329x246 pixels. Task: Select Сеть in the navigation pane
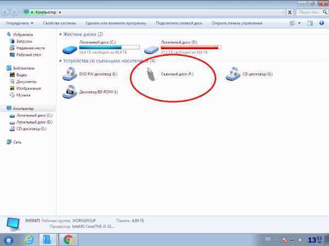[17, 142]
